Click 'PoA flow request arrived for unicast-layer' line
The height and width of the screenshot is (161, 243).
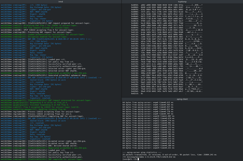[35, 28]
